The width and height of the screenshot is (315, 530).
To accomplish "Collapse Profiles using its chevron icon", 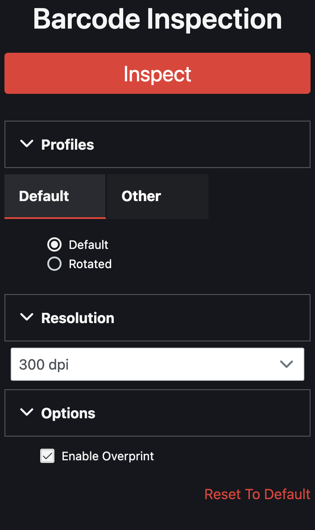I will pyautogui.click(x=27, y=144).
